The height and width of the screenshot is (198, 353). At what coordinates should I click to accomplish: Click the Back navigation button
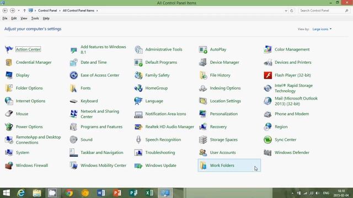click(x=5, y=10)
